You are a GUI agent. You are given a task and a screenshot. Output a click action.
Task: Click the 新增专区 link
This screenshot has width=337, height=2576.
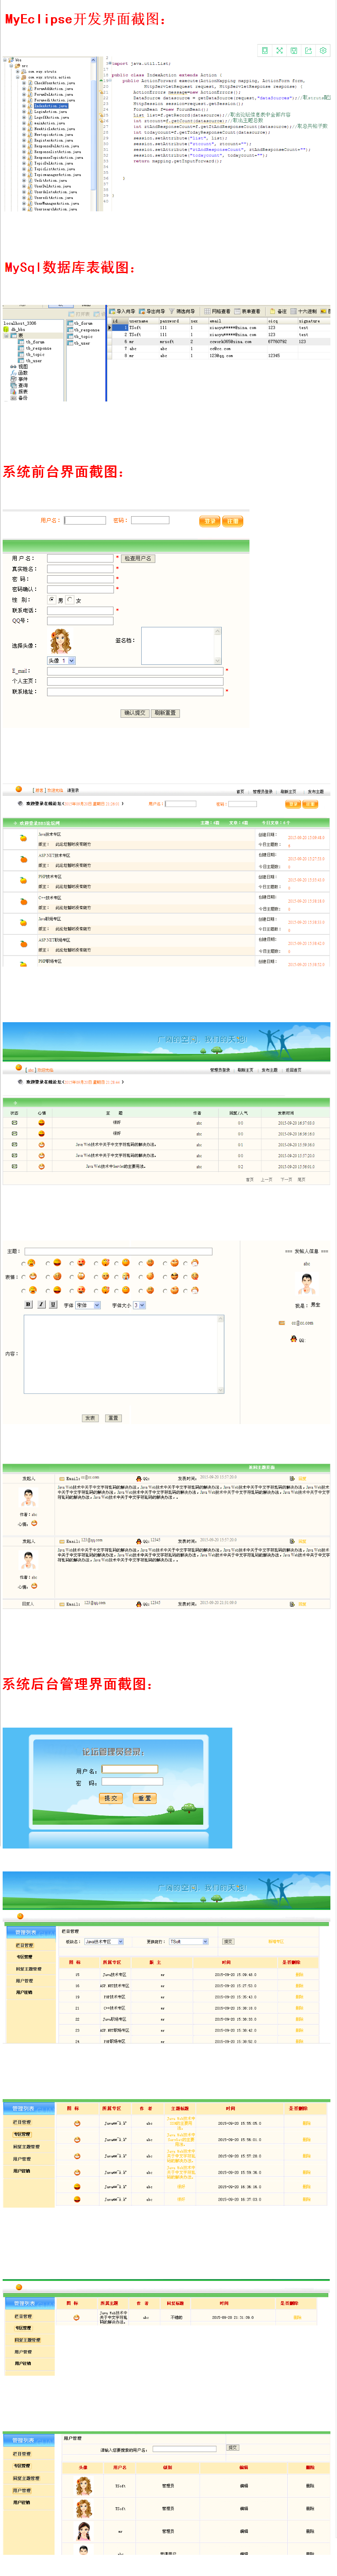coord(276,1941)
